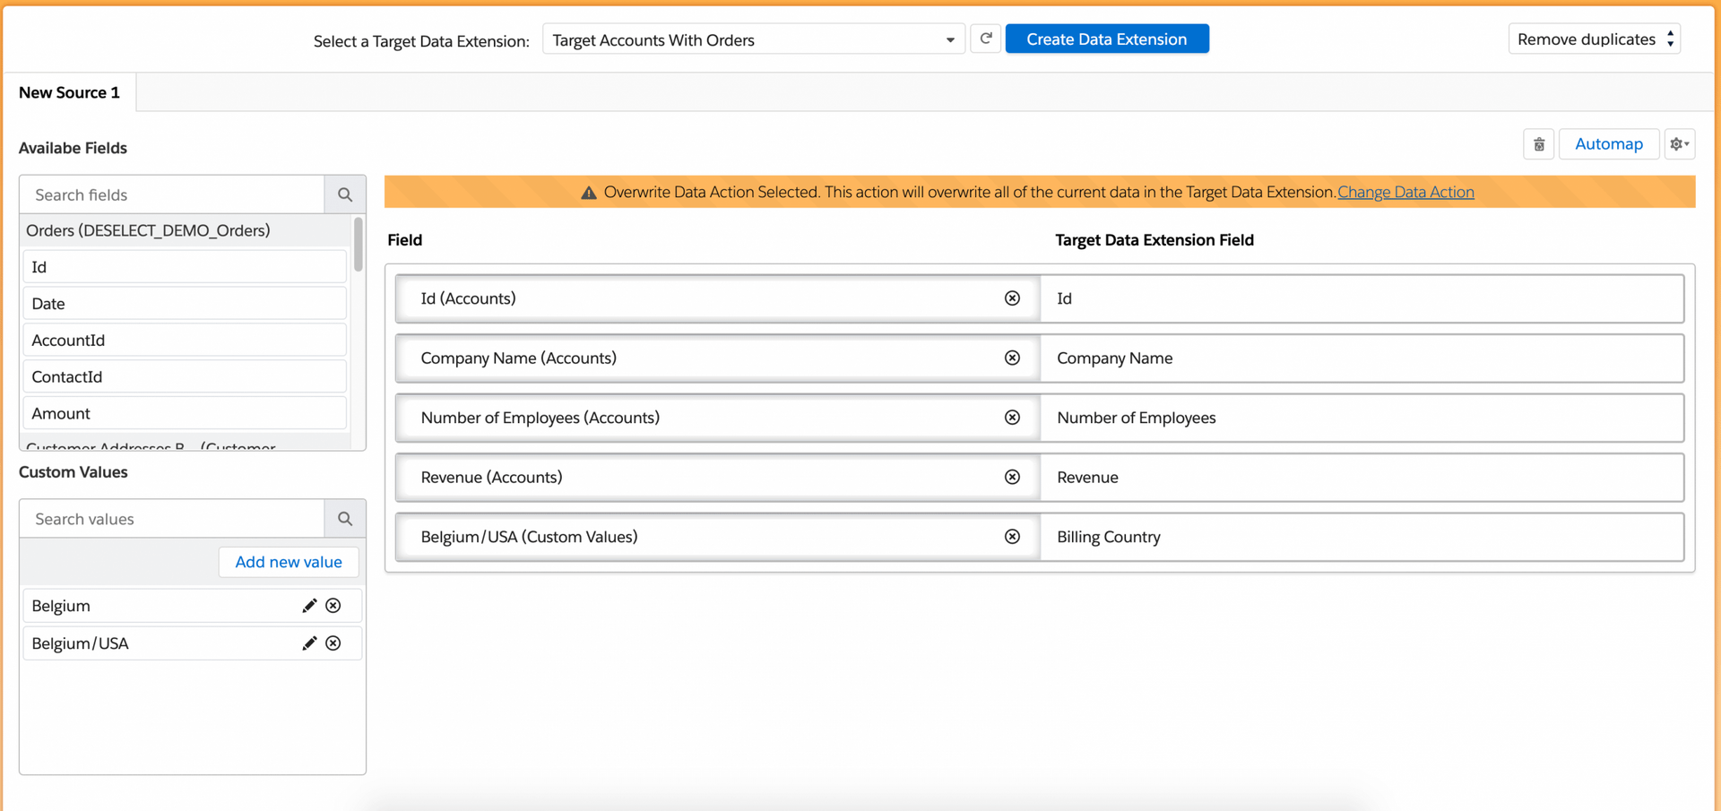Switch to the New Source 1 tab
The width and height of the screenshot is (1721, 811).
click(x=69, y=92)
